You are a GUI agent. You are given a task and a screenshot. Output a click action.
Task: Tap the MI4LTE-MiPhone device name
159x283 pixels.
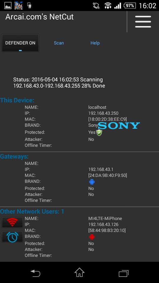(x=105, y=218)
